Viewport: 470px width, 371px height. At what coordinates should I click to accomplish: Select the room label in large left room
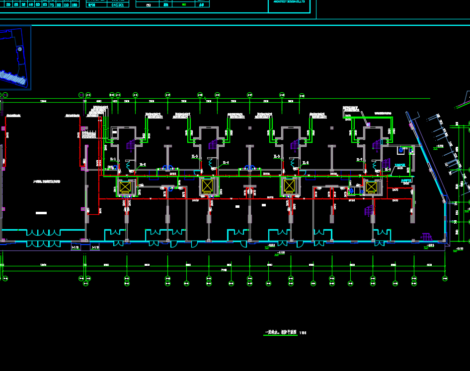coord(46,182)
